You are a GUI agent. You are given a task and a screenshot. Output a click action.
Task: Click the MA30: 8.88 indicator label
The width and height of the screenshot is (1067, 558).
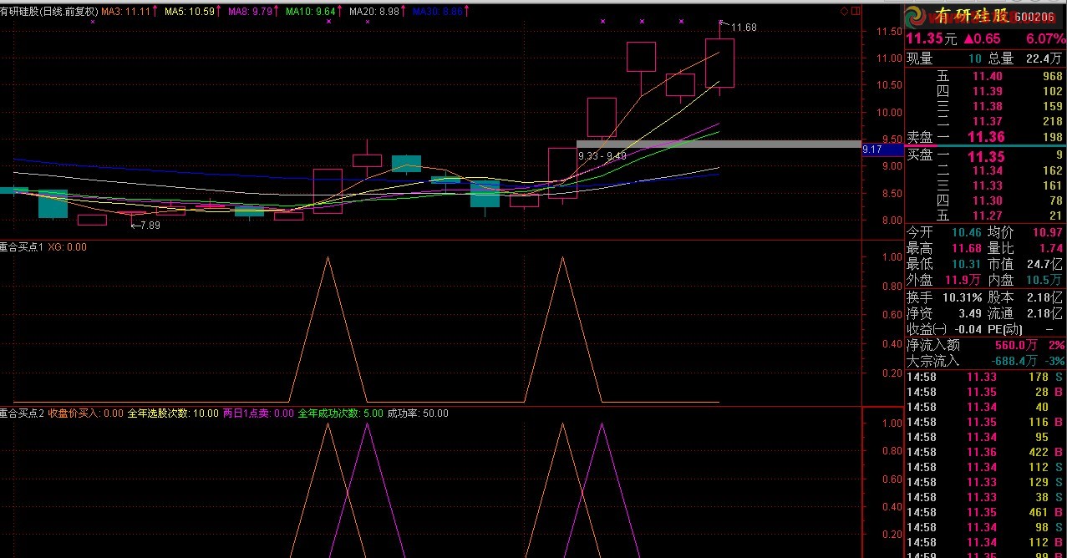[x=437, y=13]
